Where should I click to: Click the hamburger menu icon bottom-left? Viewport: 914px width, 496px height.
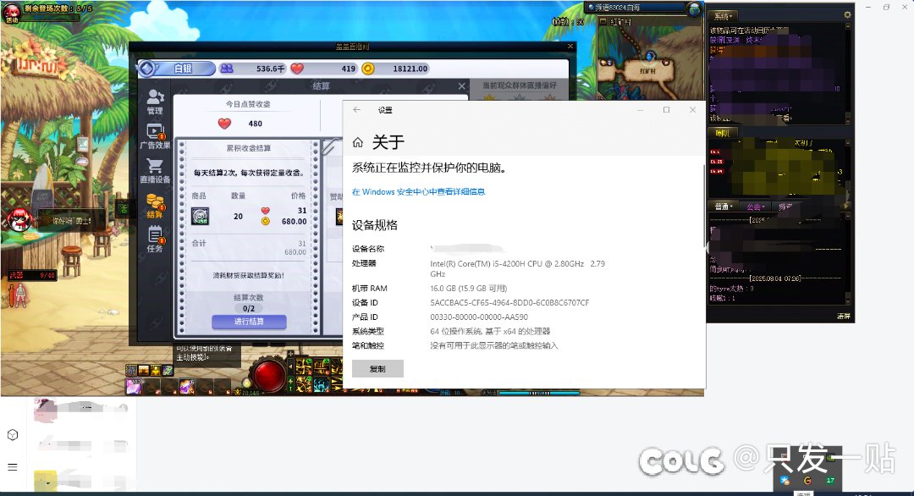tap(13, 467)
